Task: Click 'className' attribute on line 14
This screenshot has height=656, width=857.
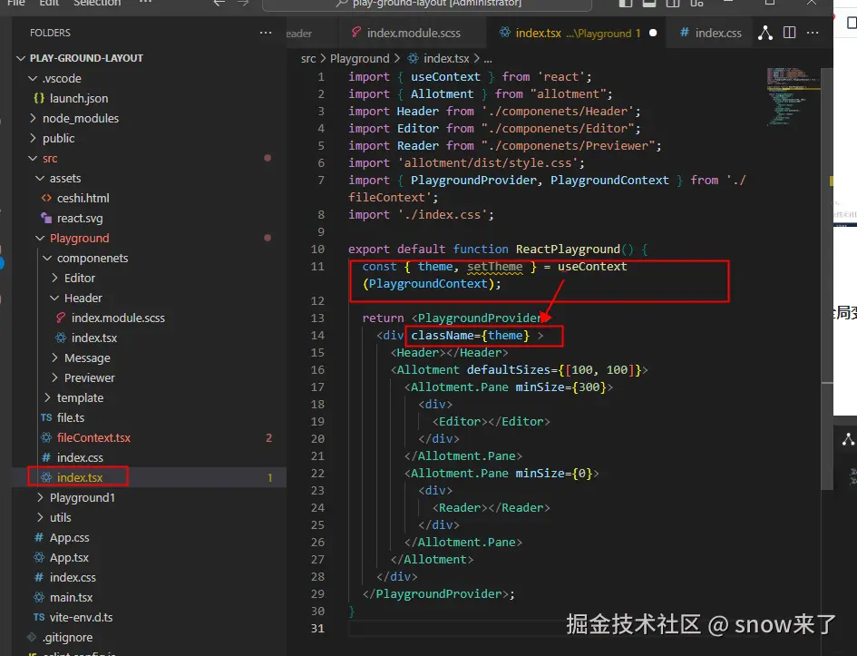Action: (443, 335)
